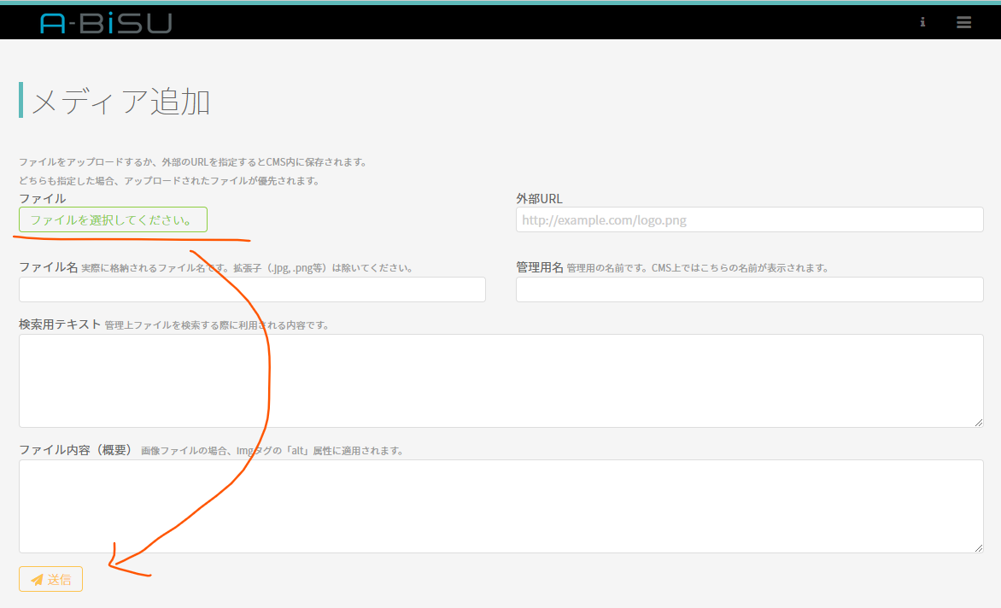Click inside the 検索用テキスト textarea
The width and height of the screenshot is (1001, 608).
coord(500,380)
